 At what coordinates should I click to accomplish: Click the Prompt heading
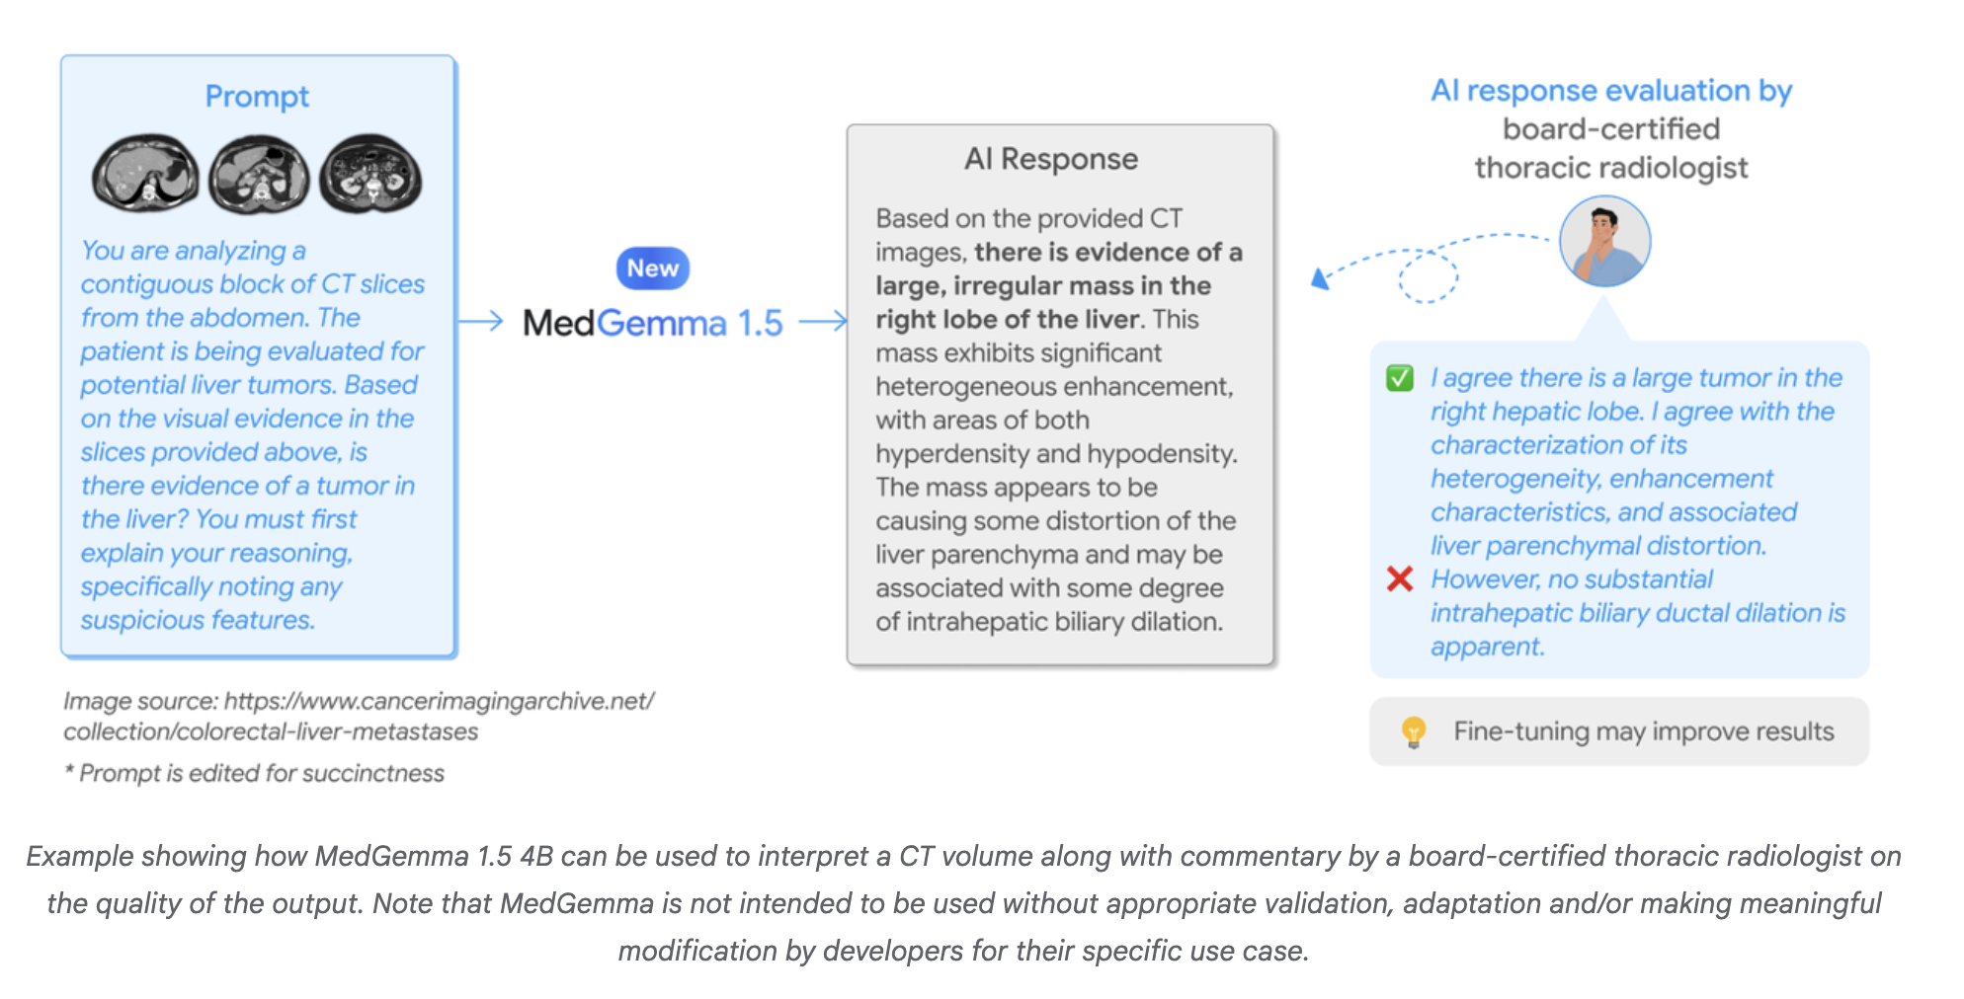point(257,97)
